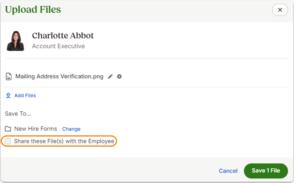
Task: Click the New Hire Forms folder icon
Action: pyautogui.click(x=8, y=129)
